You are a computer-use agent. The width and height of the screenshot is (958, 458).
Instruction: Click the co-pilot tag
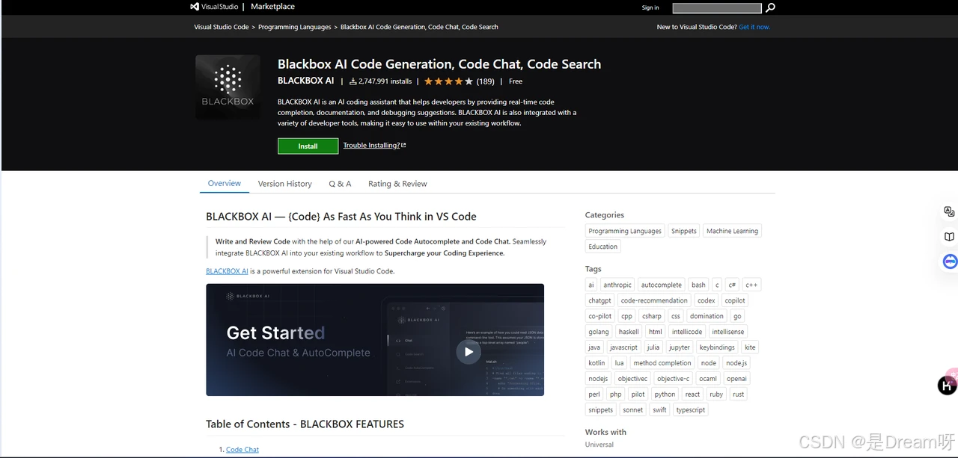(600, 316)
